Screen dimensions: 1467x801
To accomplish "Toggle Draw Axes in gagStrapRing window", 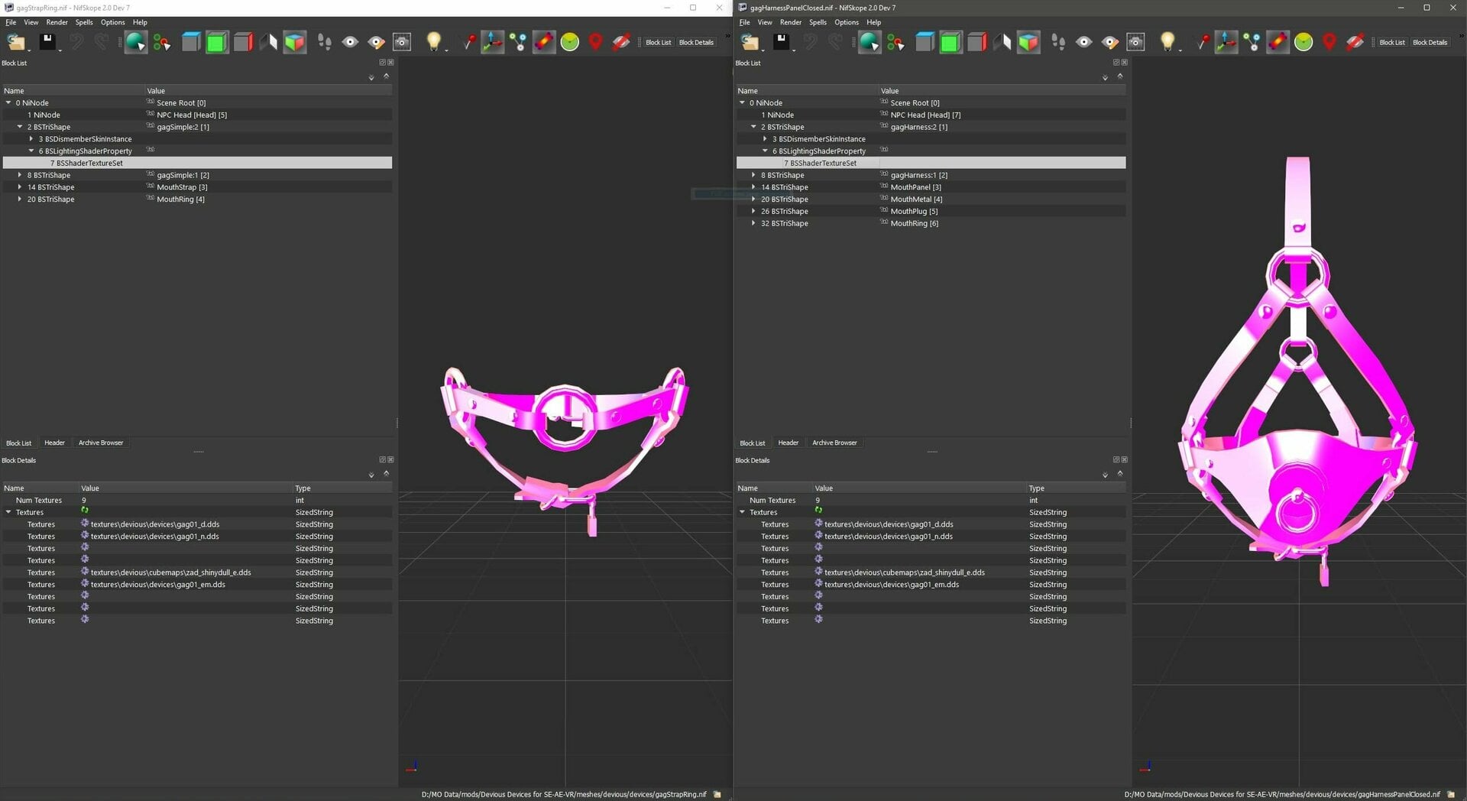I will pos(492,42).
